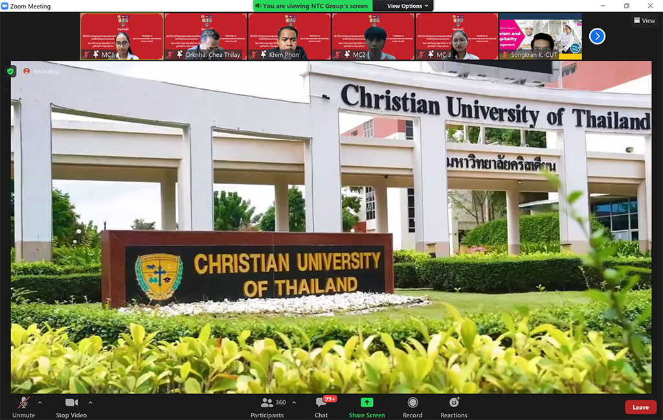Select MC1 participant video thumbnail
The image size is (663, 420).
click(122, 36)
